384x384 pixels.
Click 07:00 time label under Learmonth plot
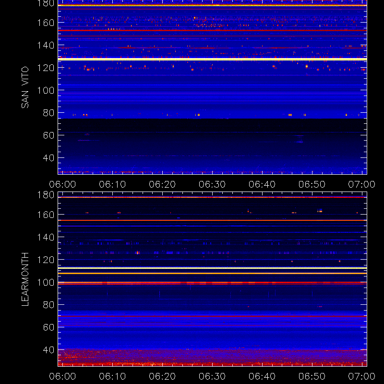pos(362,376)
